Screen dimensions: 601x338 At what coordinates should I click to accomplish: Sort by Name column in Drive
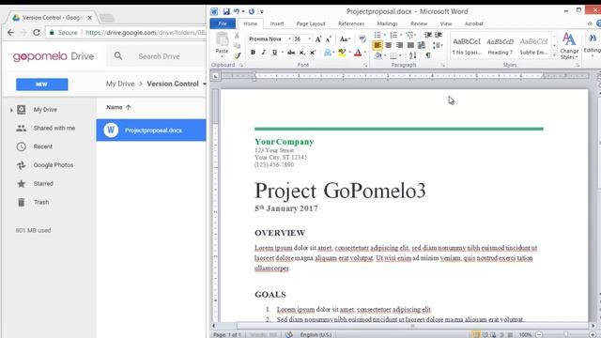(118, 107)
